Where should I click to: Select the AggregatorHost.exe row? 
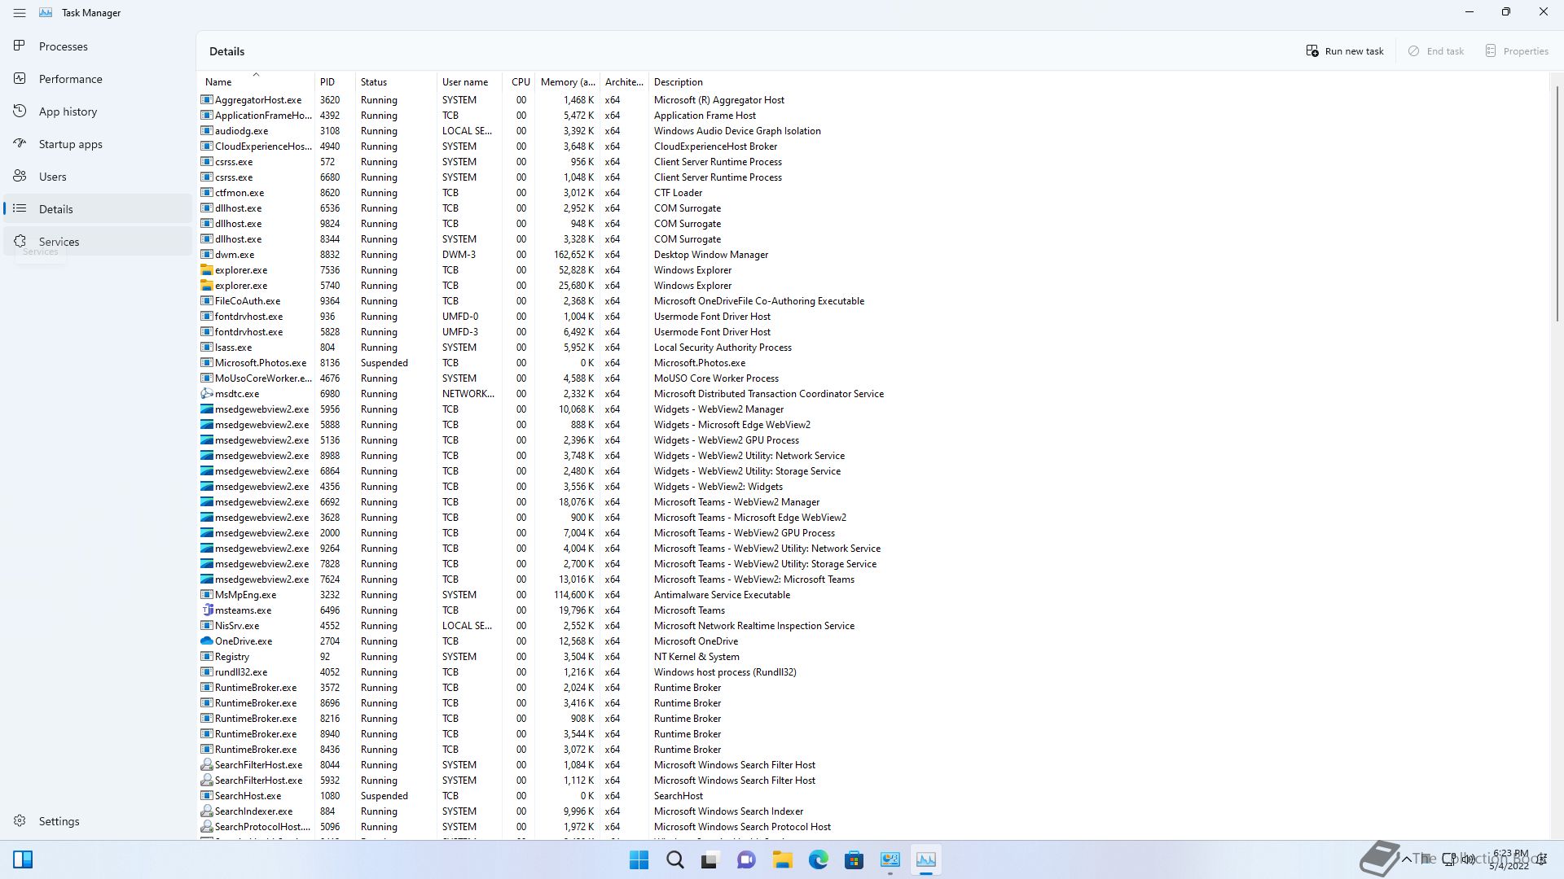click(x=873, y=100)
